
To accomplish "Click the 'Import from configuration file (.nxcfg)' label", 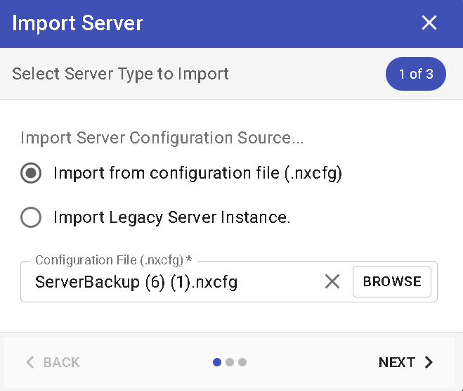I will pyautogui.click(x=197, y=174).
